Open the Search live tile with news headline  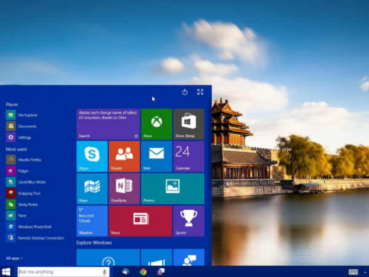pyautogui.click(x=108, y=124)
